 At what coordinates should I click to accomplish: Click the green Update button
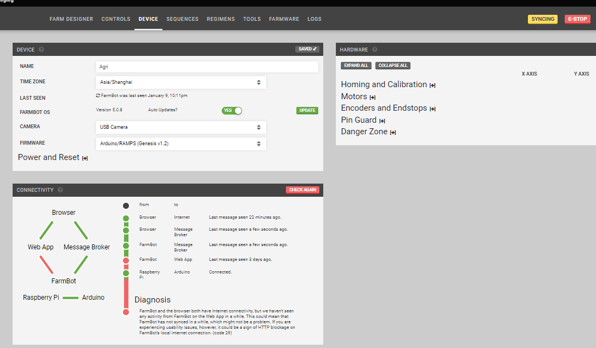point(307,110)
